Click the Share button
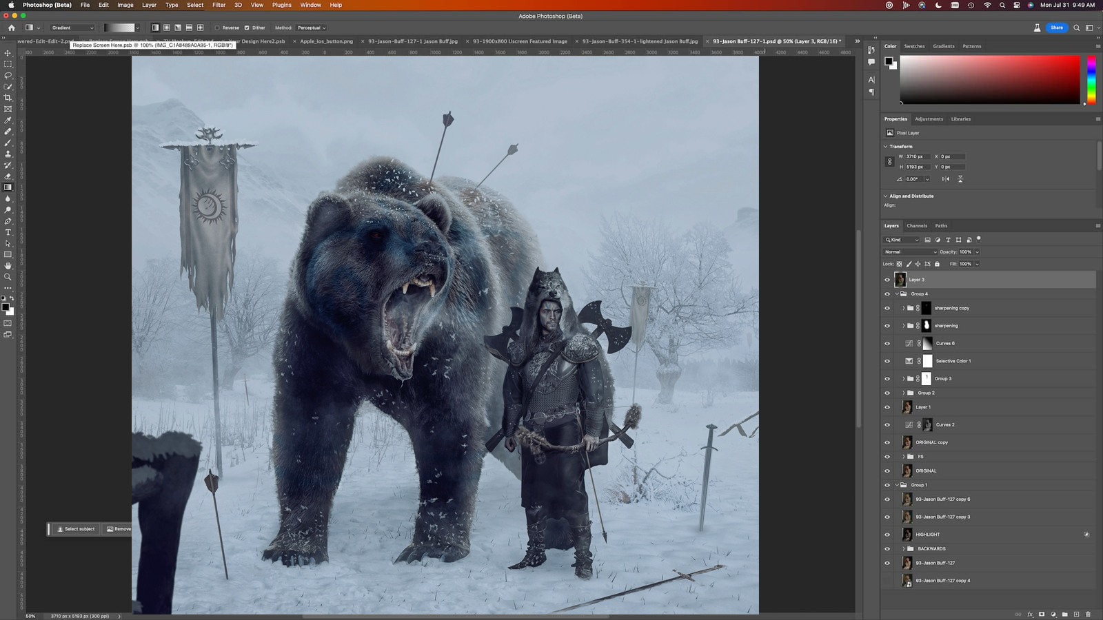This screenshot has height=620, width=1103. coord(1056,28)
